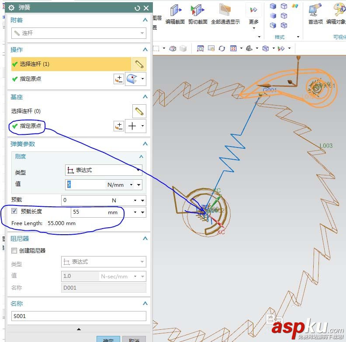Collapse the 附着 section
This screenshot has height=342, width=346.
point(145,20)
